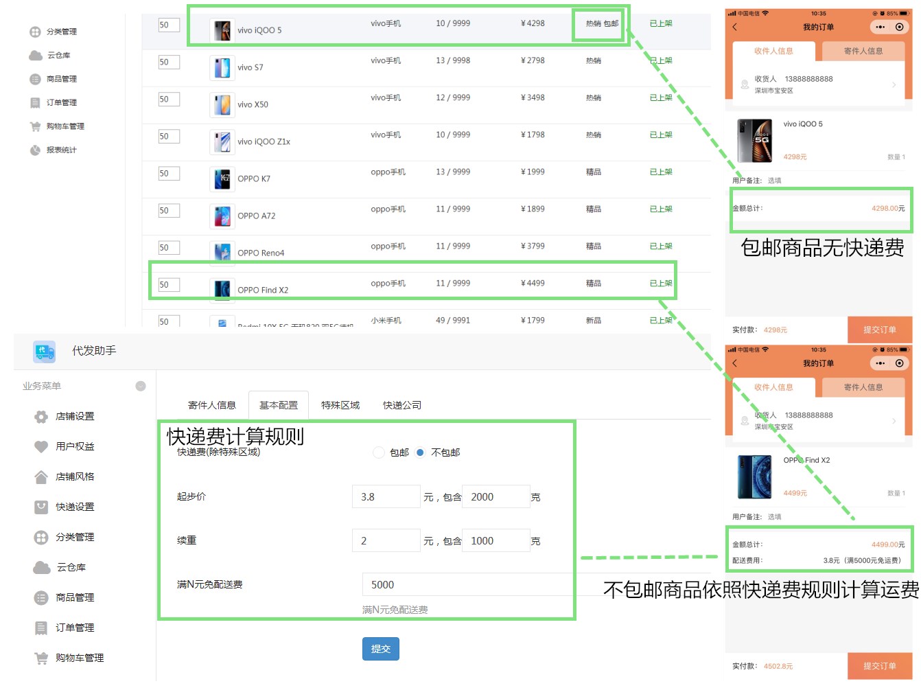Click the 热销 包邮 tag for vivo iQOO 5

pos(602,24)
